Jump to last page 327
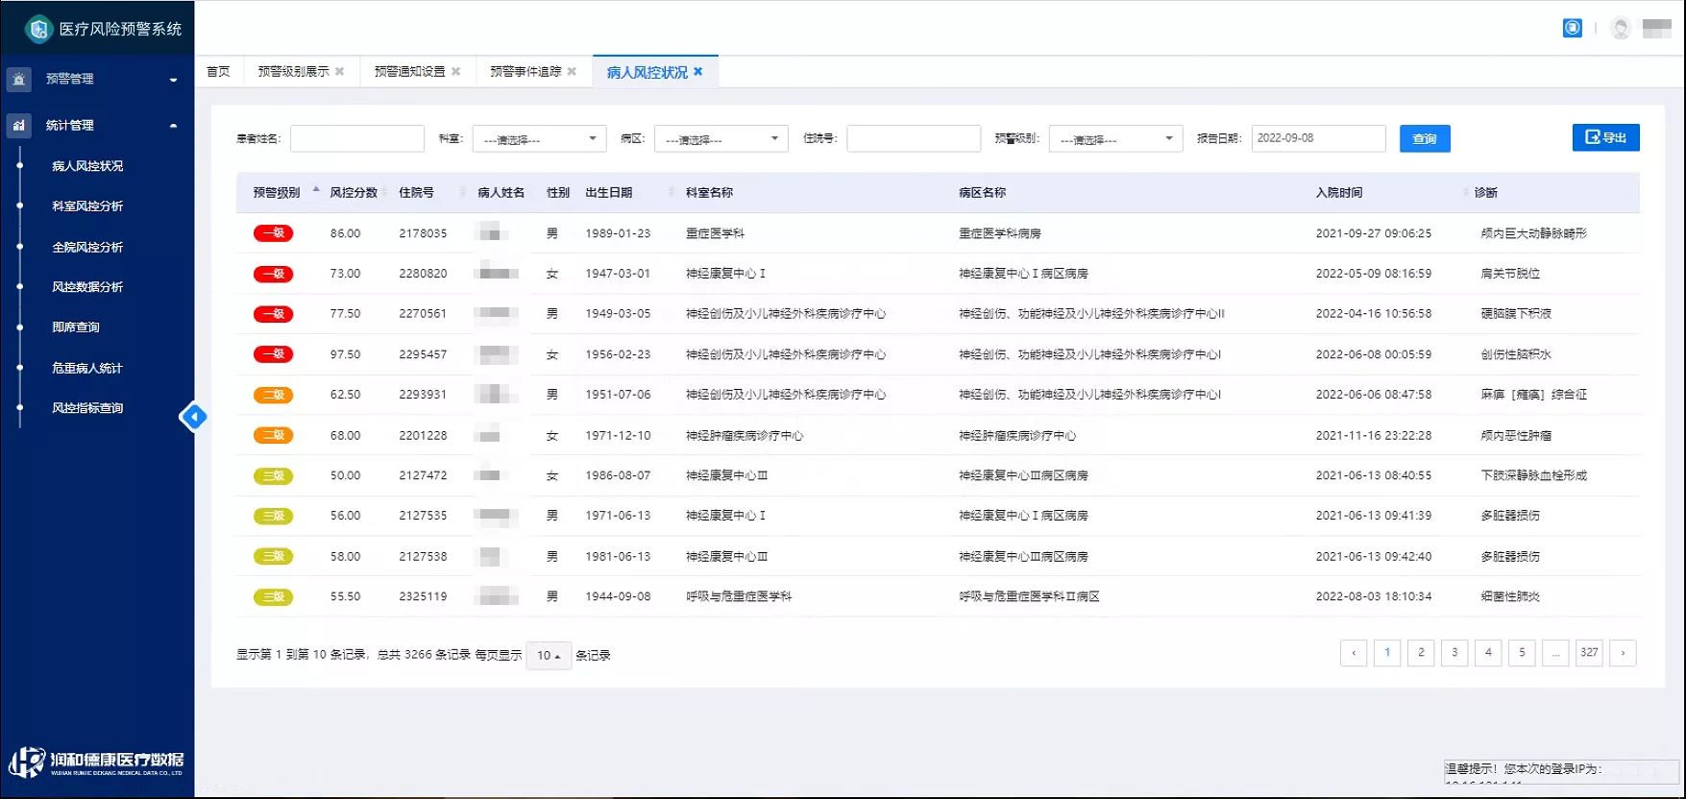 tap(1589, 653)
